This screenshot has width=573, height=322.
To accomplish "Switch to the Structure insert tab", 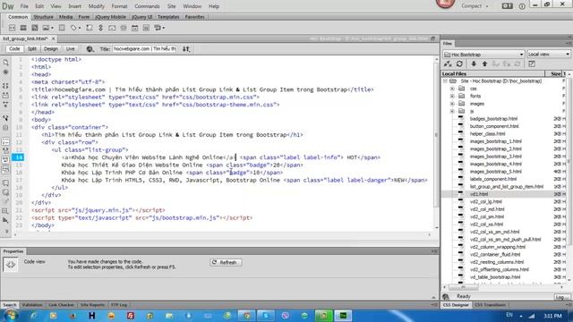I will coord(44,17).
